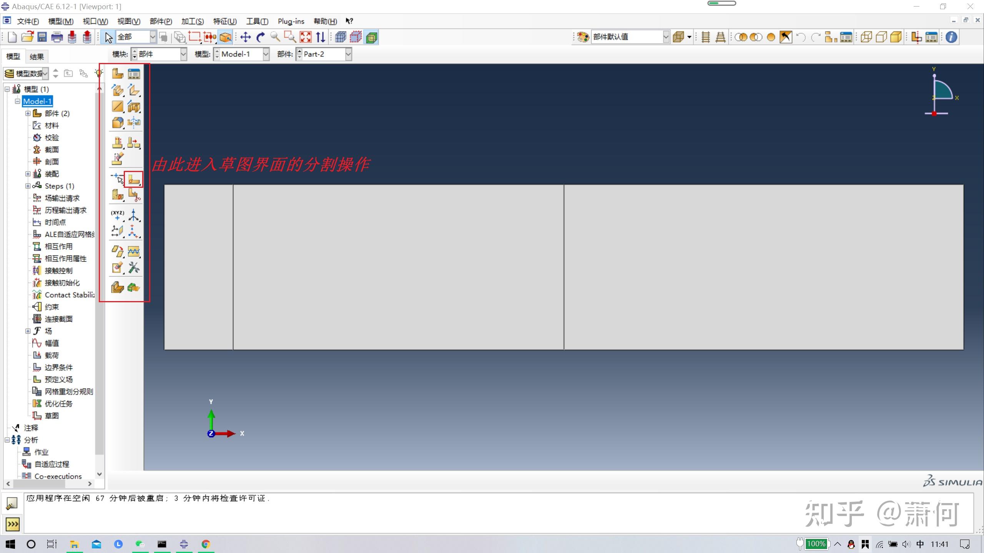984x553 pixels.
Task: Select the Rotate View tool
Action: [261, 37]
